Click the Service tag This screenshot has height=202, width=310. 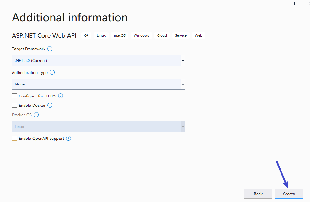pos(181,35)
